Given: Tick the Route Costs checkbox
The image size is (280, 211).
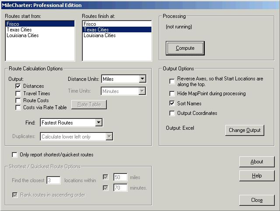Looking at the screenshot, I should 18,100.
